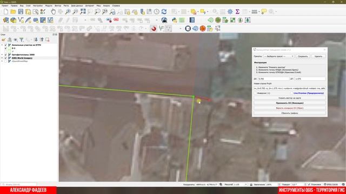Click the Применить СК (Фиксация) button
Image resolution: width=346 pixels, height=194 pixels.
tap(290, 103)
